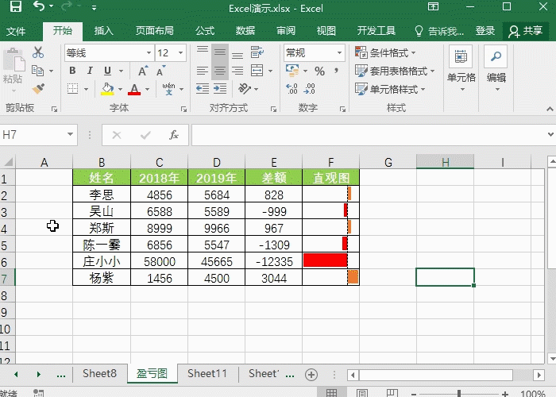556x397 pixels.
Task: Center cell text horizontally
Action: [x=220, y=71]
